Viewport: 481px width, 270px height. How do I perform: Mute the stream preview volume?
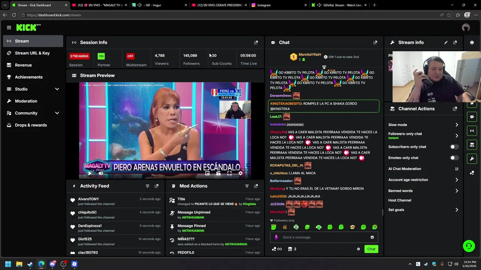(x=101, y=173)
